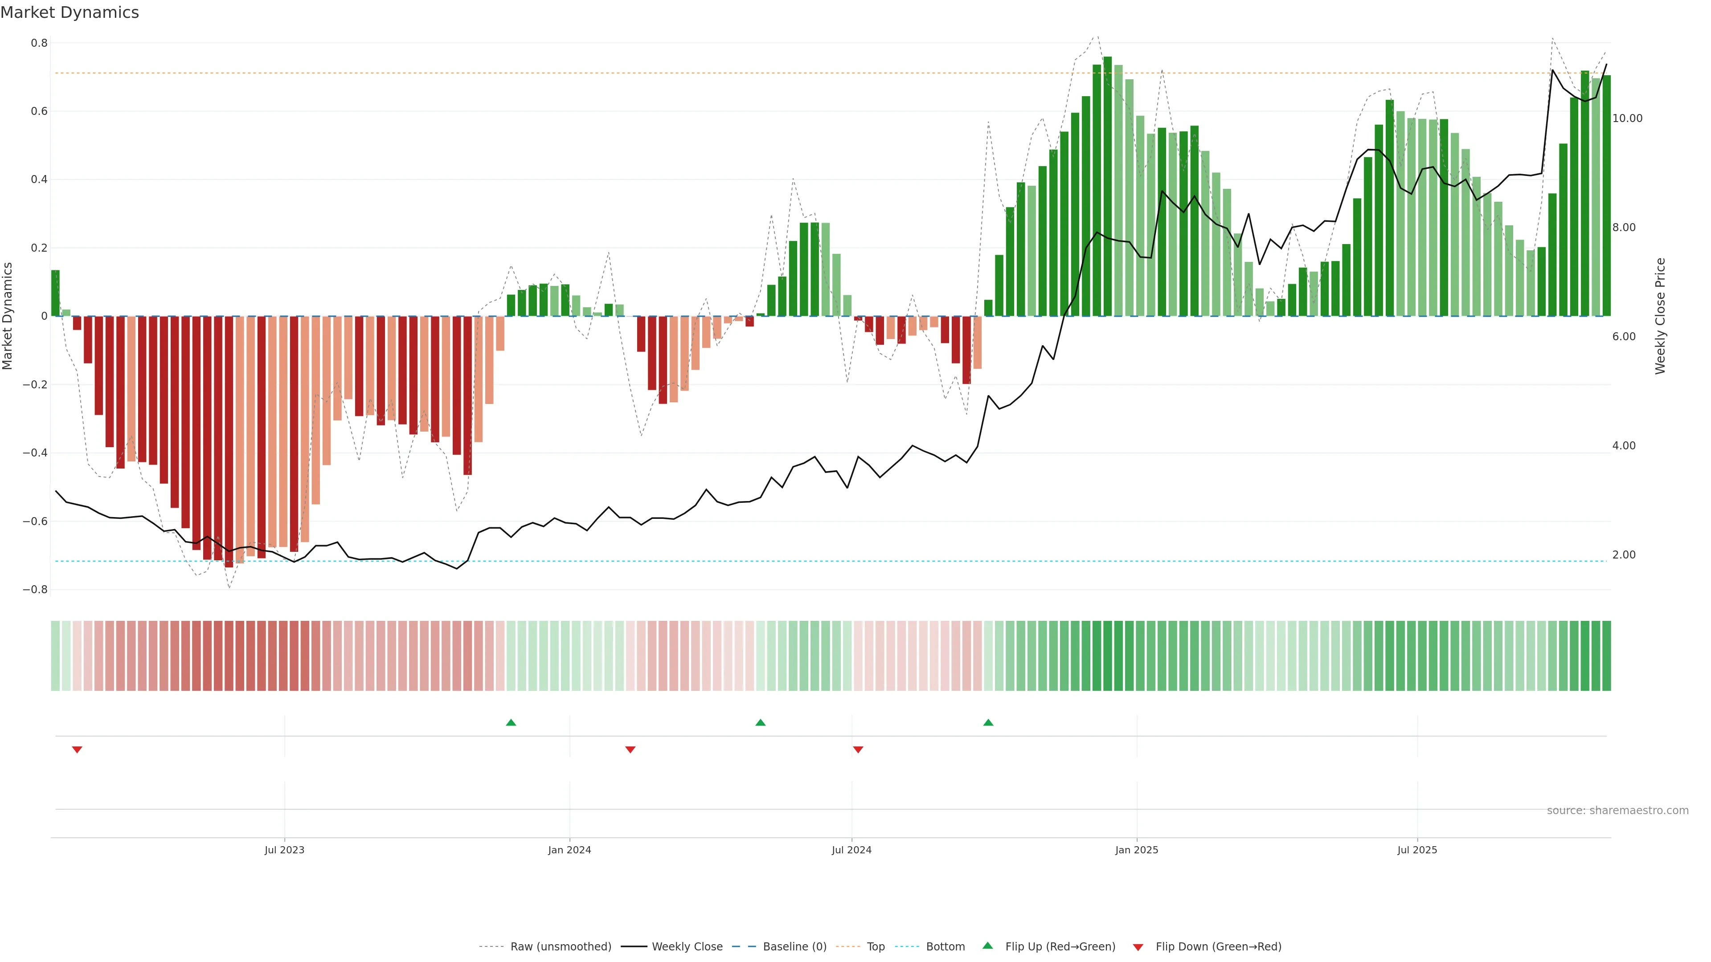1711x962 pixels.
Task: Click the Jan 2025 x-axis label
Action: (x=1137, y=850)
